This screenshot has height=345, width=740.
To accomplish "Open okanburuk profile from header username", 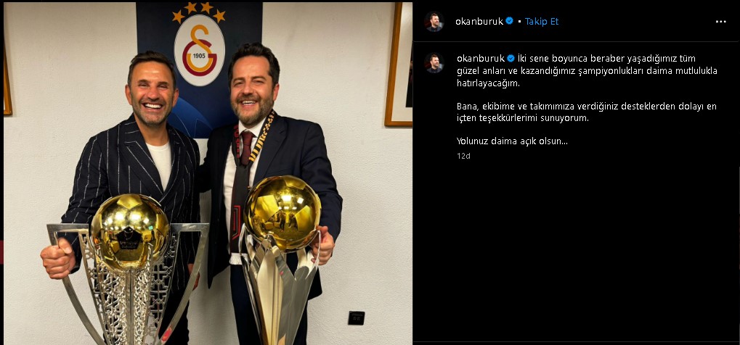I will point(479,21).
